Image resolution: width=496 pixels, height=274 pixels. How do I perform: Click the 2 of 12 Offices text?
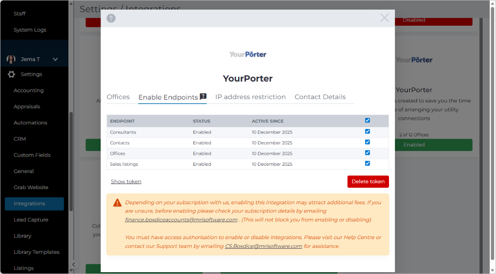(414, 134)
